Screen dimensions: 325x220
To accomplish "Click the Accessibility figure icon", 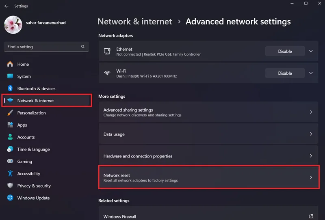I will [10, 174].
